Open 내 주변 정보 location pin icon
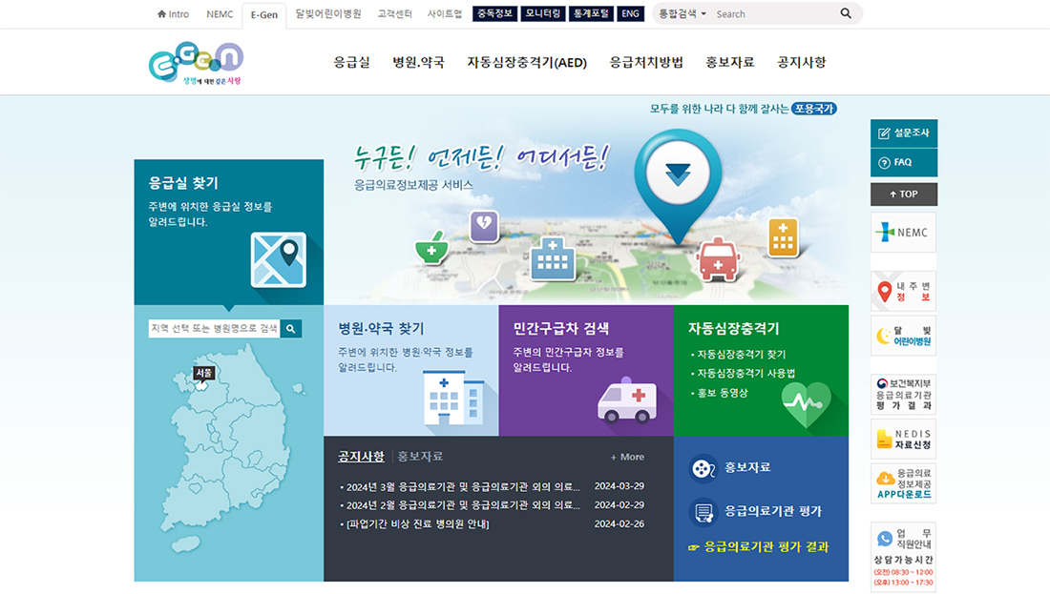Viewport: 1050px width, 594px height. pyautogui.click(x=902, y=292)
